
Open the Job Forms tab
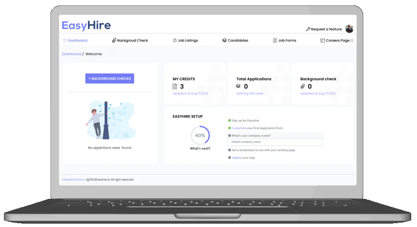click(x=285, y=40)
